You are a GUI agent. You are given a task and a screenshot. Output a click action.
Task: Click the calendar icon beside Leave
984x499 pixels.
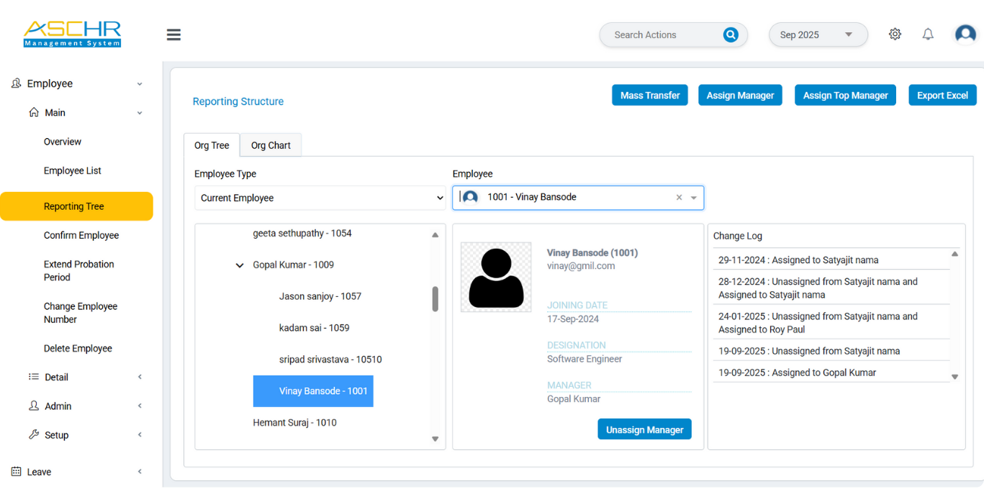tap(15, 471)
